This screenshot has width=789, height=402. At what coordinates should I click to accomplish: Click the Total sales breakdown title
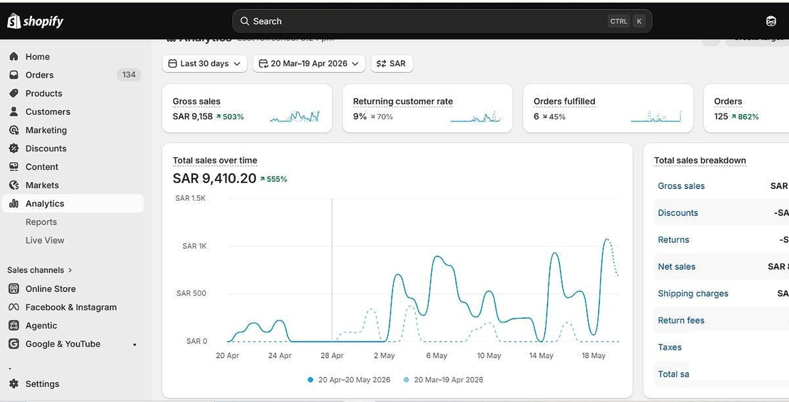pos(700,160)
